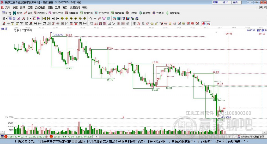This screenshot has width=267, height=144.
Task: Click the red-blue yin-yang icon
Action: coord(204,24)
